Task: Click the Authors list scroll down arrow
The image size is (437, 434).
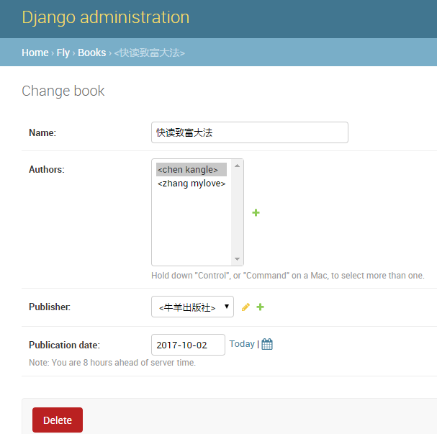Action: 237,259
